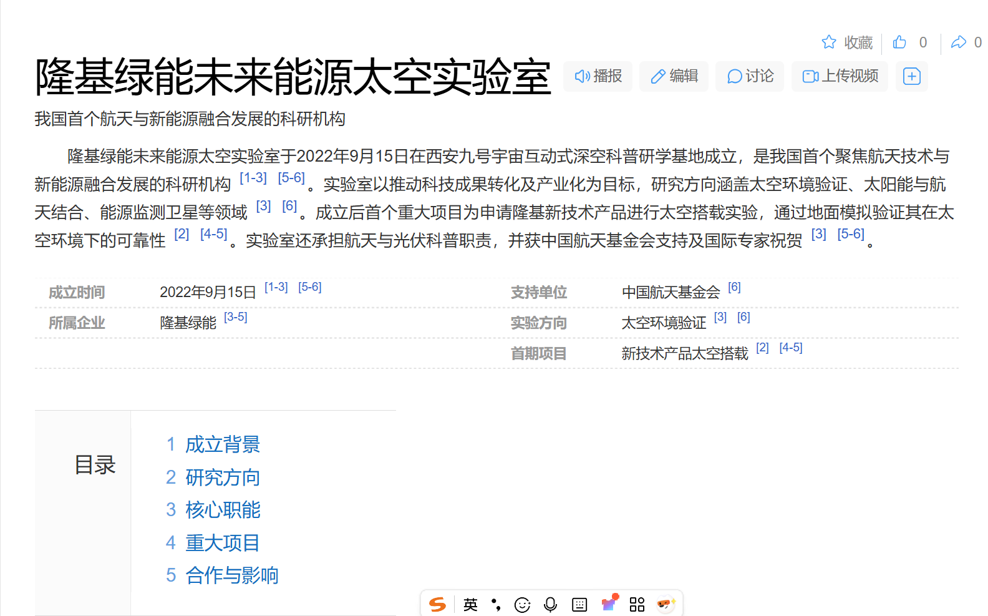This screenshot has width=988, height=616.
Task: Click the like count 0 beside thumbs-up
Action: pyautogui.click(x=923, y=42)
